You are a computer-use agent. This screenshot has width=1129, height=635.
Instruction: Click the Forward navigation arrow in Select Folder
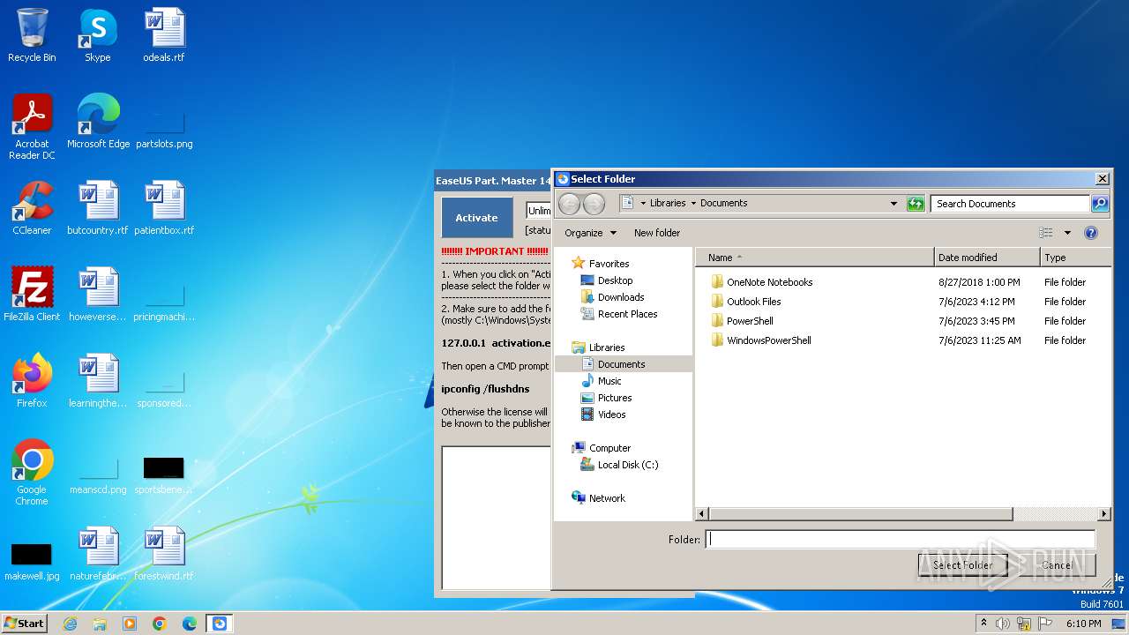pos(594,204)
